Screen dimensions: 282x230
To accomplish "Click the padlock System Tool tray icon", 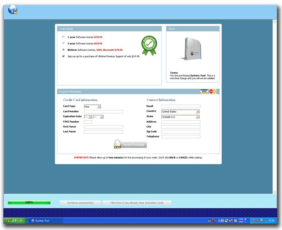I will pos(261,221).
